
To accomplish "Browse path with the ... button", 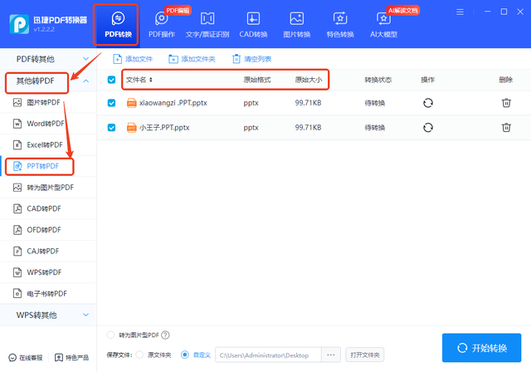I will 331,355.
